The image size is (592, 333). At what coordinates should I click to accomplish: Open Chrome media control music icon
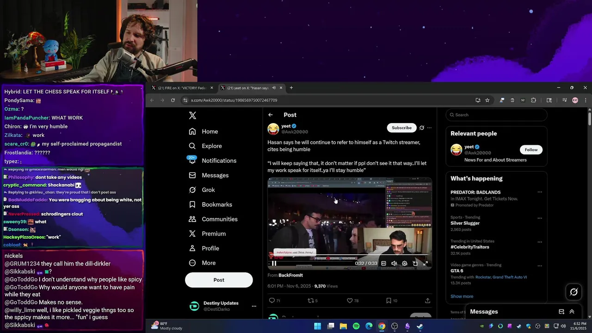coord(565,100)
